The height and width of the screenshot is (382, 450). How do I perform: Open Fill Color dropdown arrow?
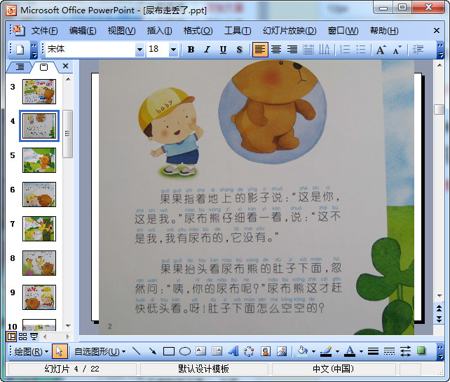click(313, 351)
